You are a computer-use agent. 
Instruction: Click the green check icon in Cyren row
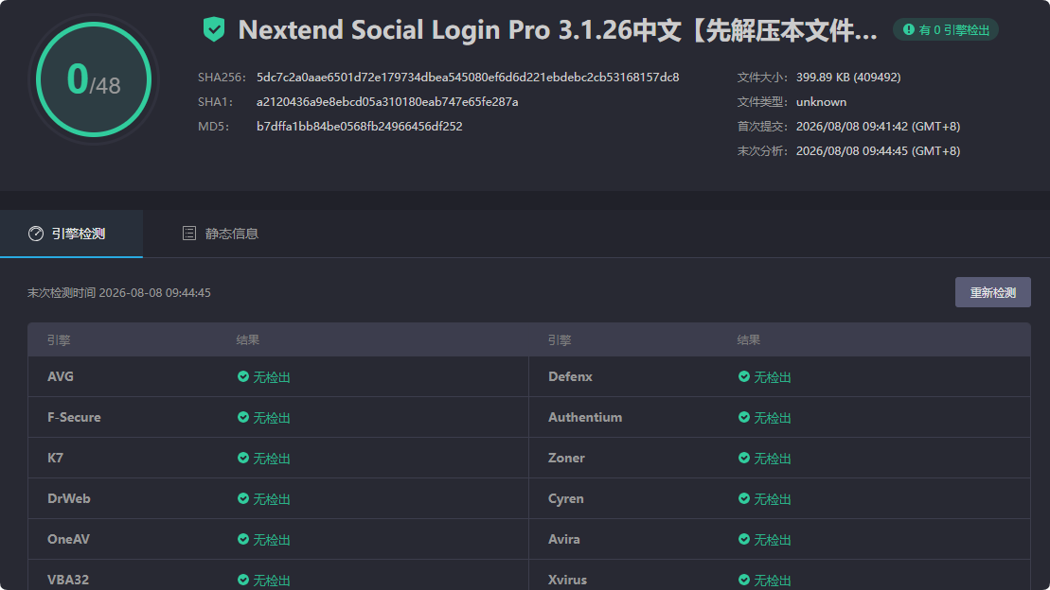pos(744,499)
